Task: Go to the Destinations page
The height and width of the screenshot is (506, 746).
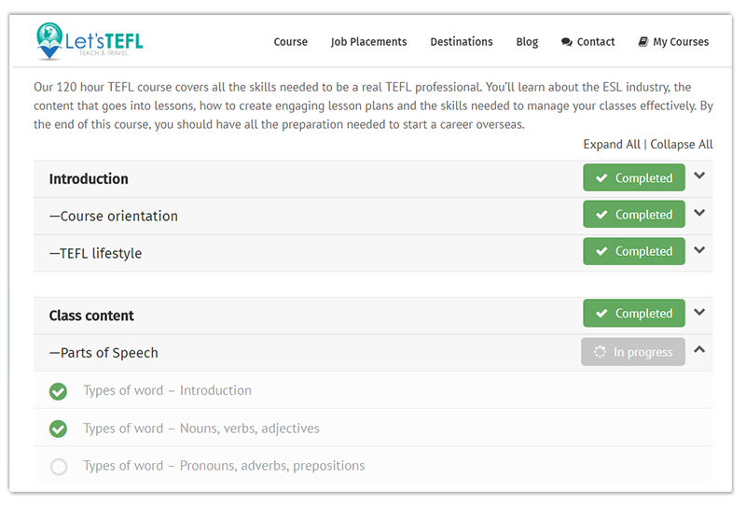Action: click(x=462, y=42)
